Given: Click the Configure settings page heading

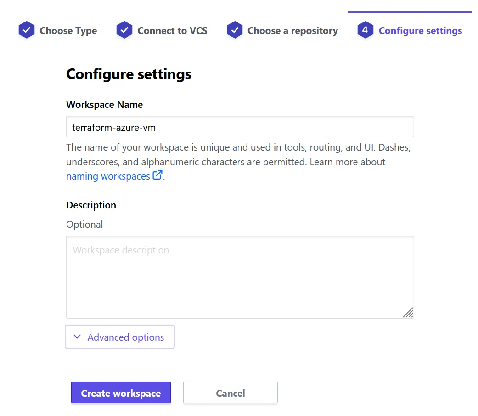Looking at the screenshot, I should pyautogui.click(x=129, y=74).
